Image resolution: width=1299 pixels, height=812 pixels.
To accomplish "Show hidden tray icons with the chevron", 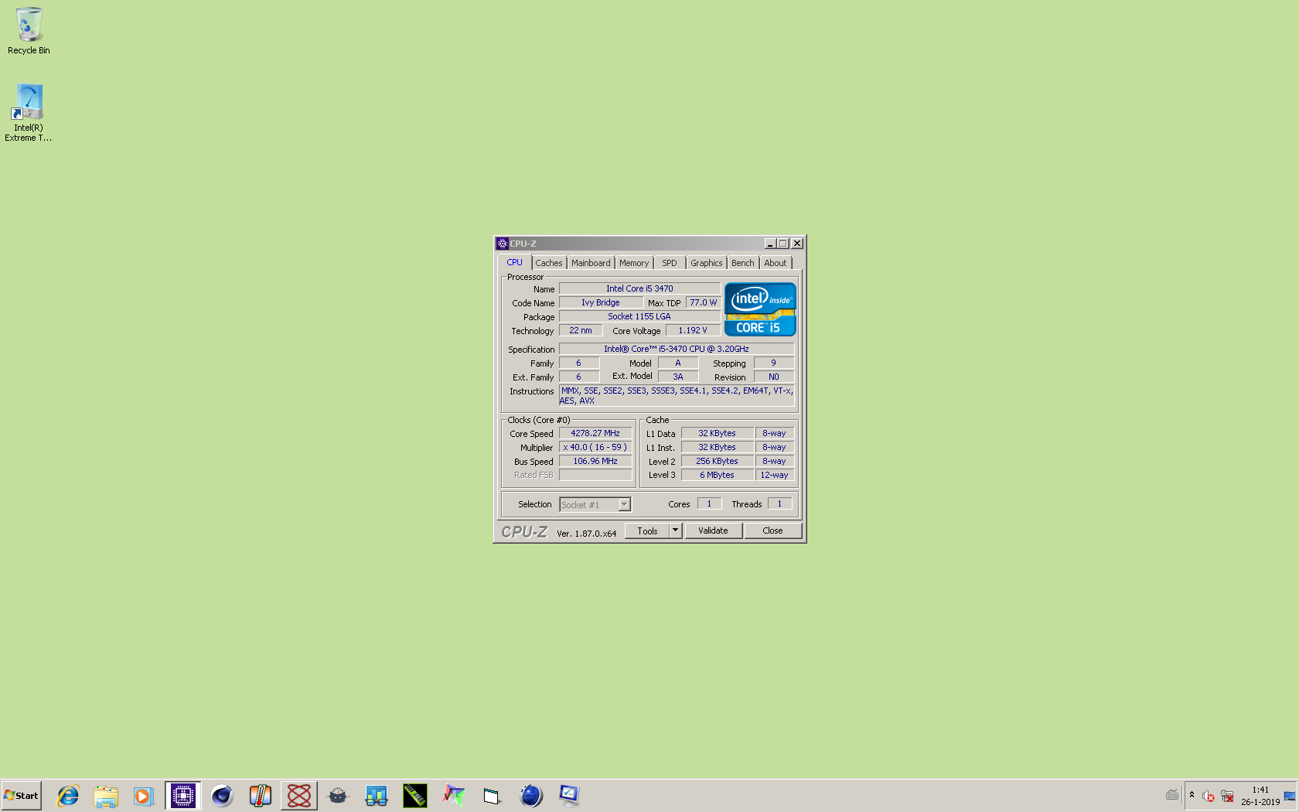I will pos(1192,795).
